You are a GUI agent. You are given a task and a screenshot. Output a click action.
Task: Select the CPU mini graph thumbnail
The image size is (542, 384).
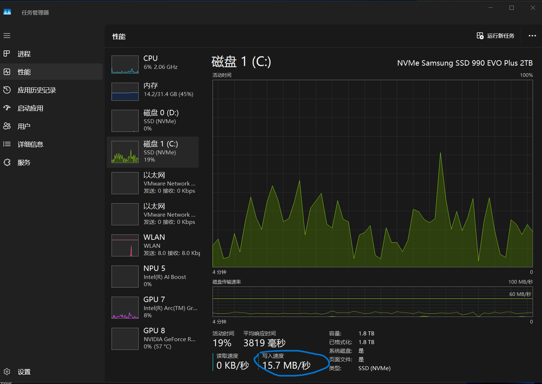pos(125,65)
